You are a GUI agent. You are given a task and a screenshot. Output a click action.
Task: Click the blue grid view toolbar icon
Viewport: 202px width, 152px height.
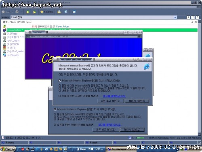[x=74, y=12]
